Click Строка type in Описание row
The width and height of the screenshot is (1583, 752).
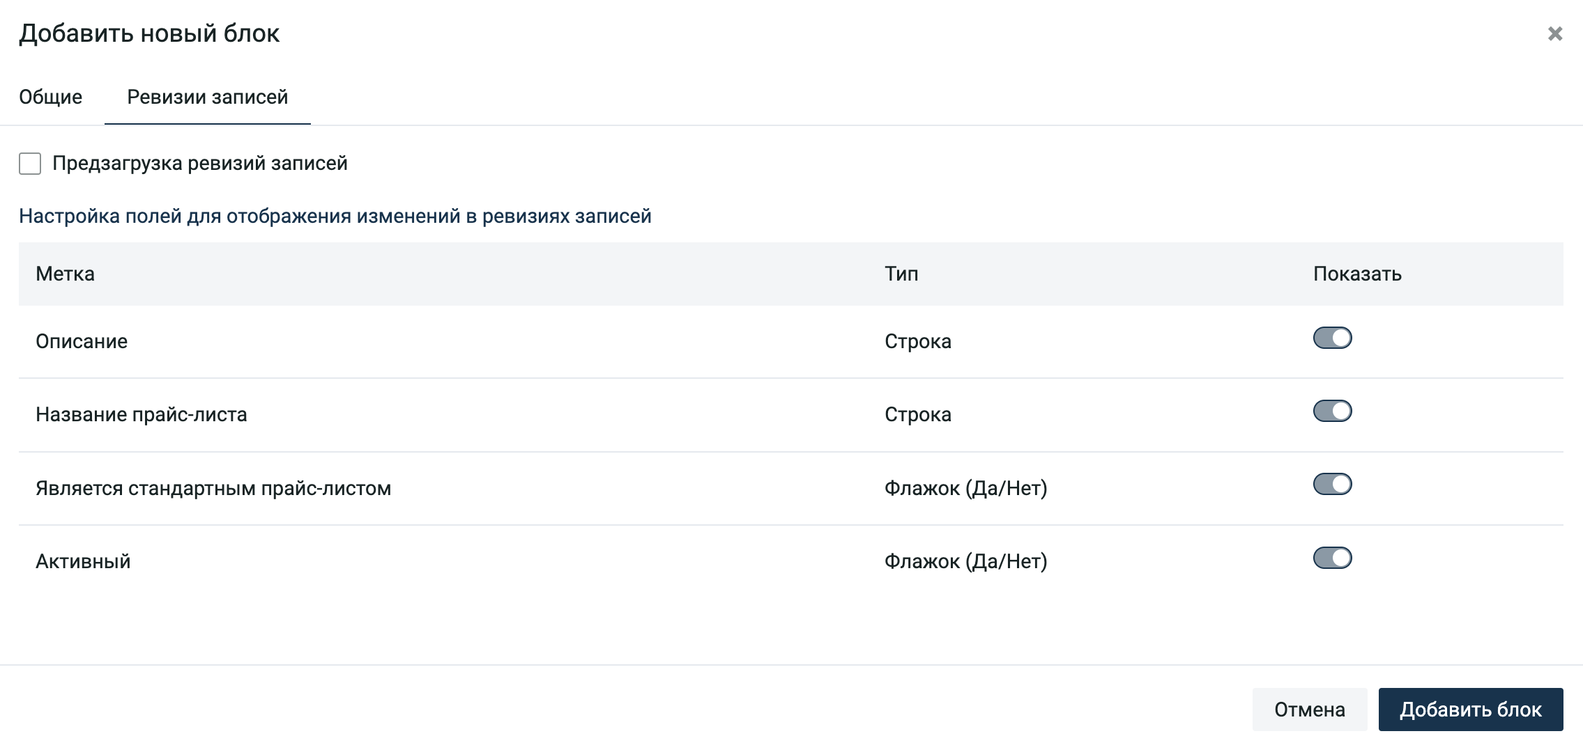point(918,341)
